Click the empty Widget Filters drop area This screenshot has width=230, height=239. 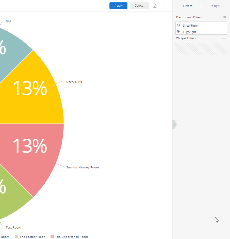[x=201, y=49]
